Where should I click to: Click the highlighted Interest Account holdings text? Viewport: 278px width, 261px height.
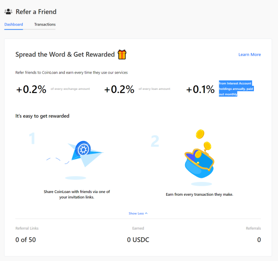(236, 88)
